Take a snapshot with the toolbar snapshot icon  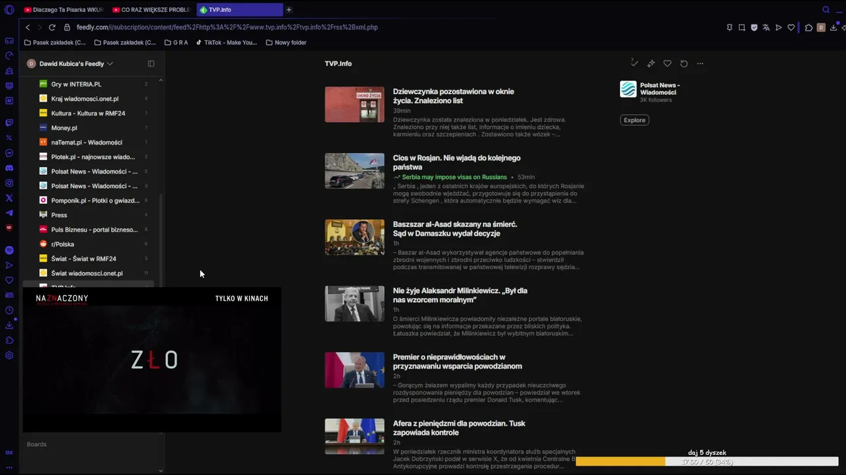click(742, 28)
